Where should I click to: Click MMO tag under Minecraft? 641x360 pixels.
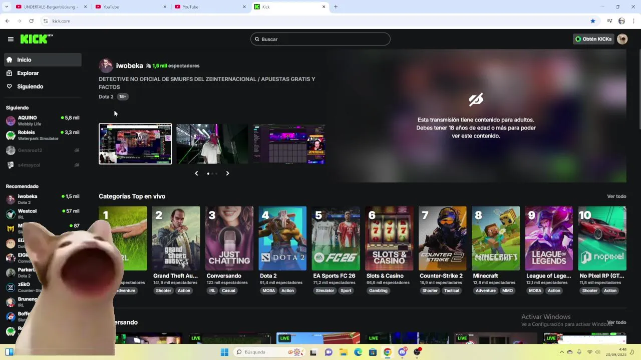coord(508,290)
